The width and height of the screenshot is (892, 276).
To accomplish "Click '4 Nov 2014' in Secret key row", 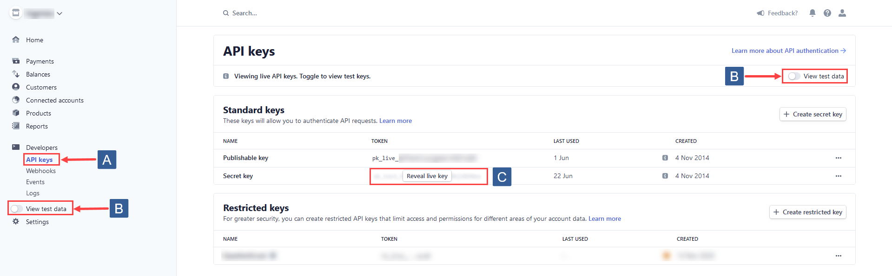I will pyautogui.click(x=692, y=176).
